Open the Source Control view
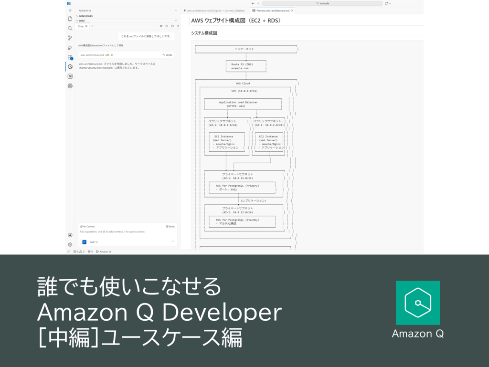This screenshot has height=367, width=489. pyautogui.click(x=70, y=38)
